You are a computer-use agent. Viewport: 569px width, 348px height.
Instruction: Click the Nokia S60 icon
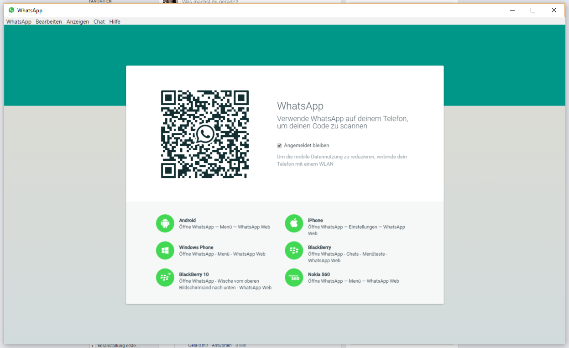coord(294,277)
